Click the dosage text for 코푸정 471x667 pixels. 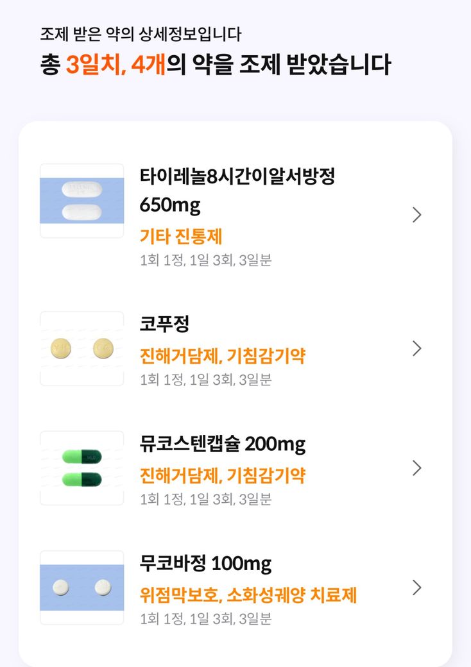(206, 380)
